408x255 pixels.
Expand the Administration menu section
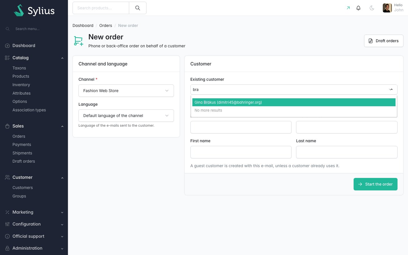tap(62, 248)
